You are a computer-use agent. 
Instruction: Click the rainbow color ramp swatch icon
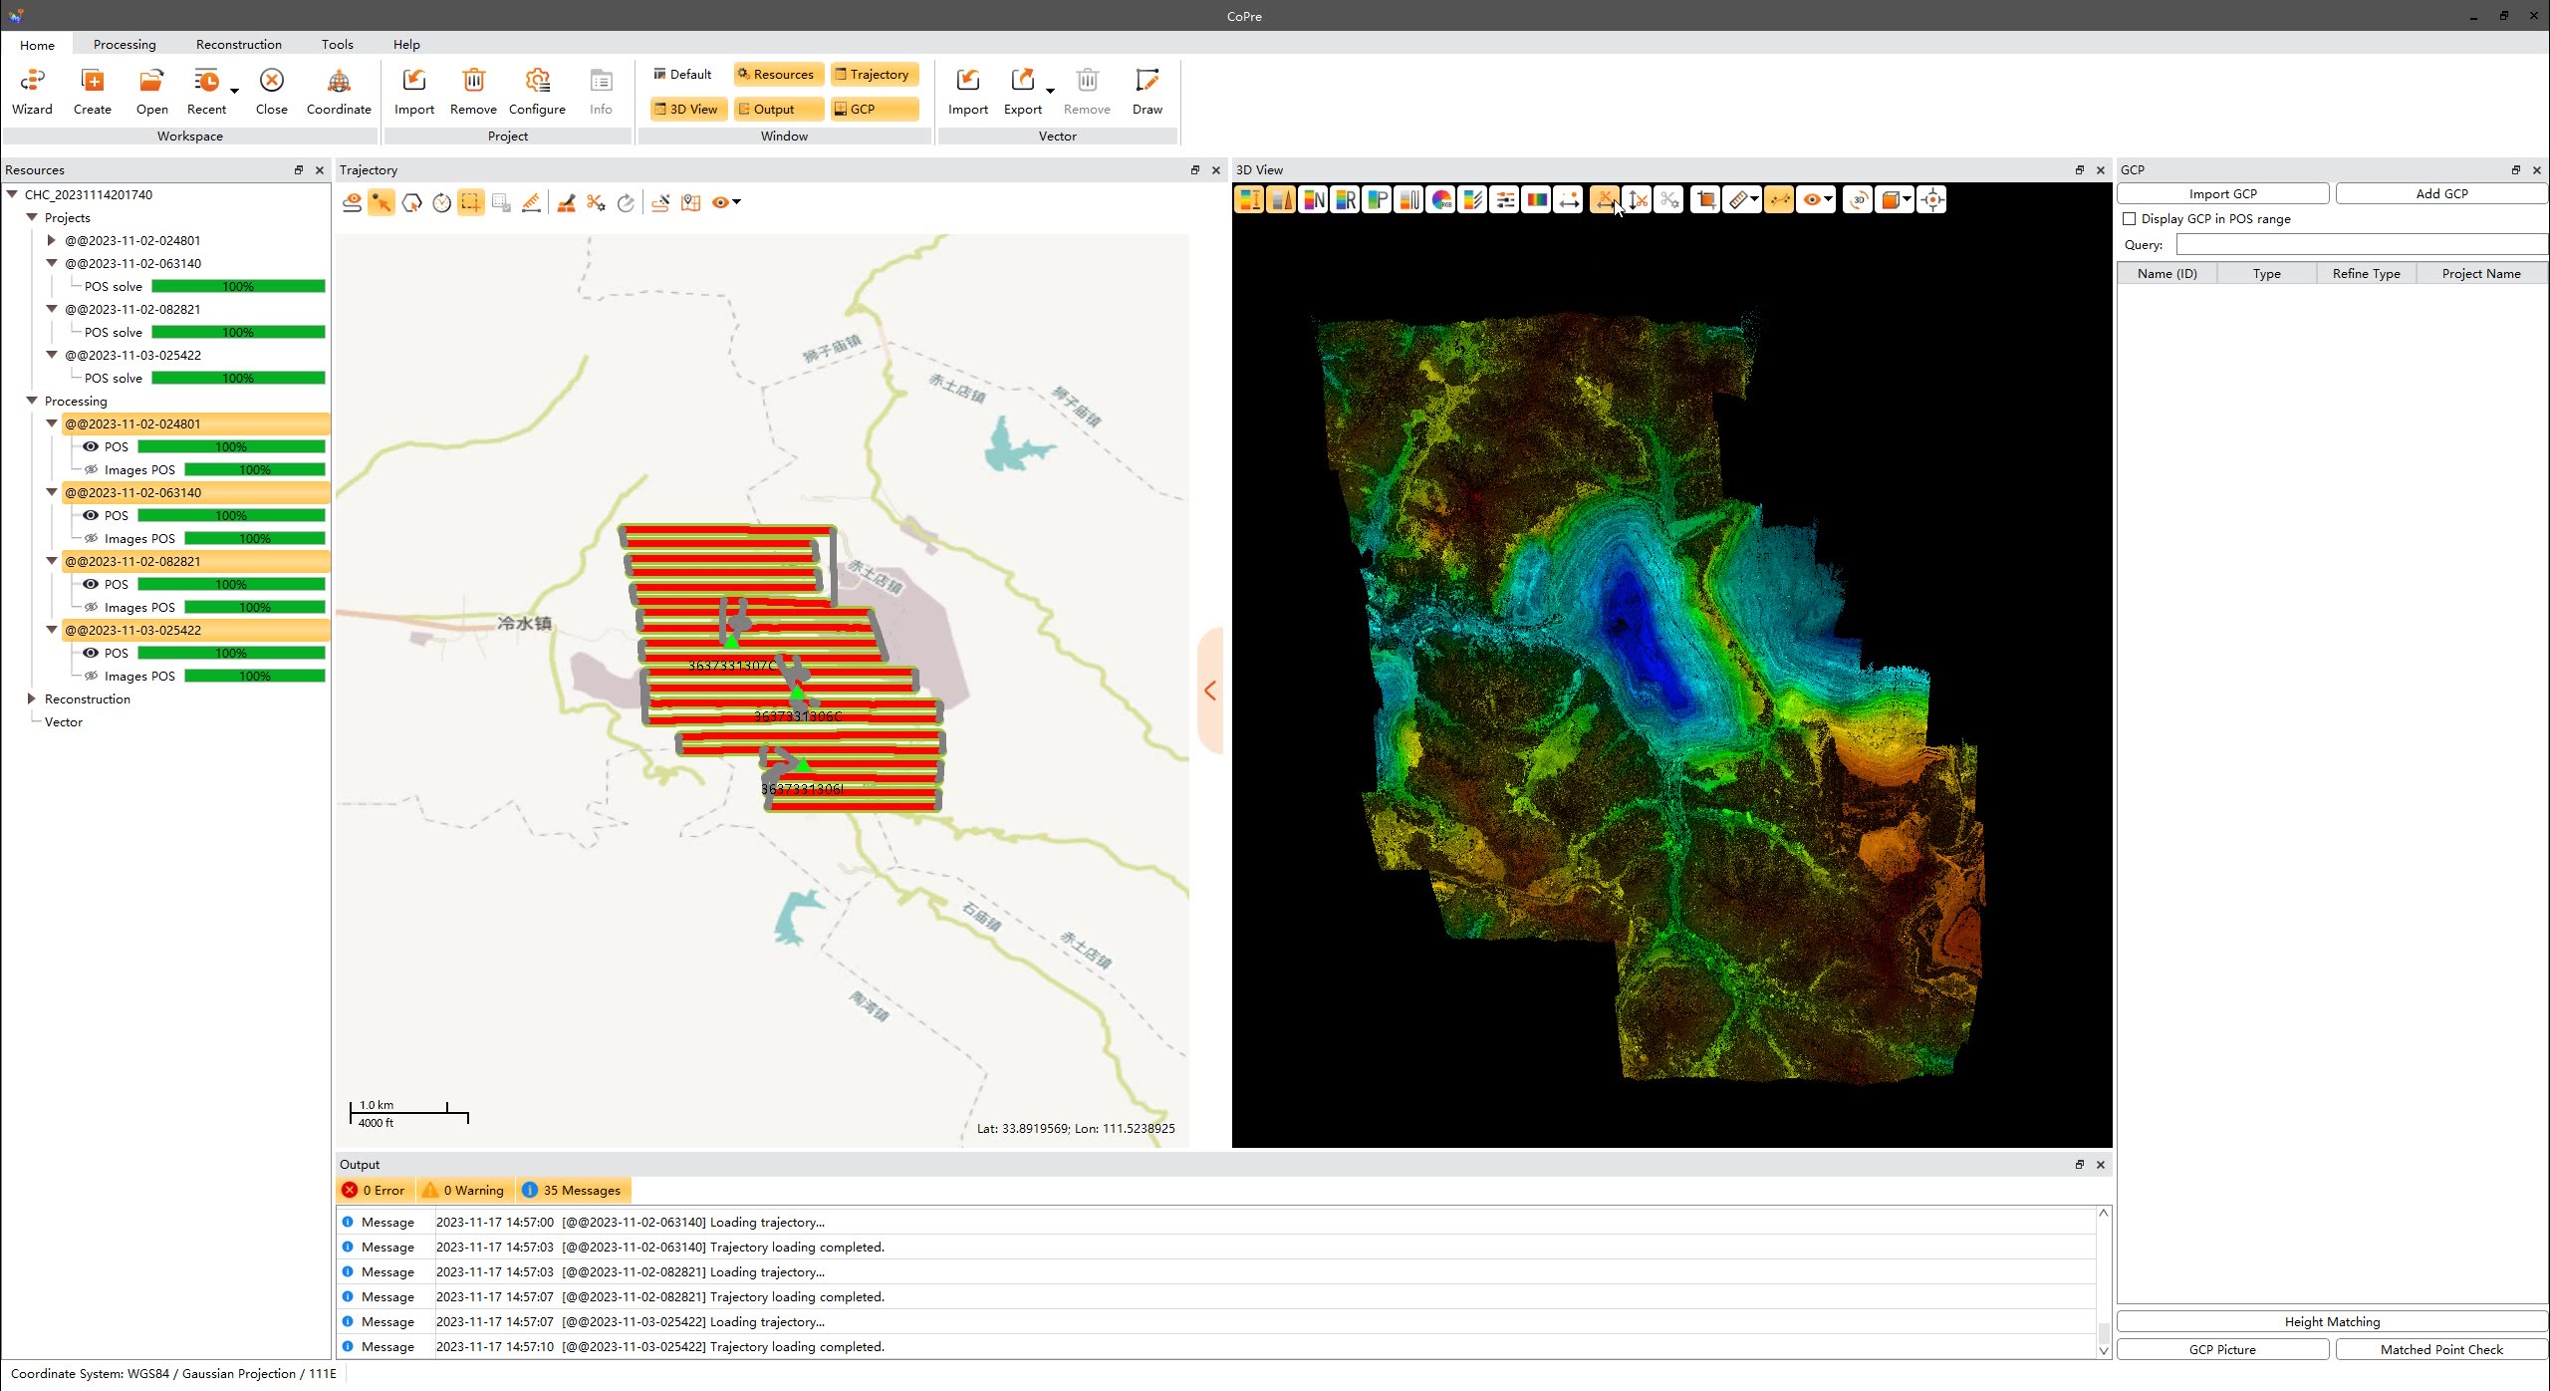point(1535,199)
